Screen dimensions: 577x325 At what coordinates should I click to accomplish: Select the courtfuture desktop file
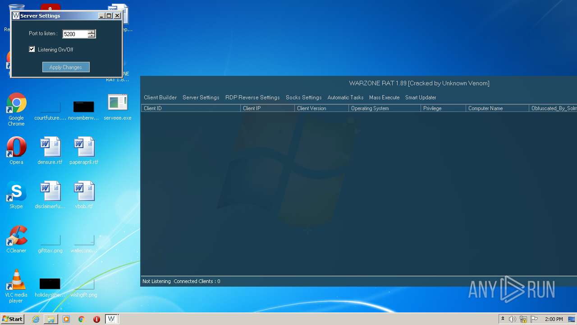[50, 111]
